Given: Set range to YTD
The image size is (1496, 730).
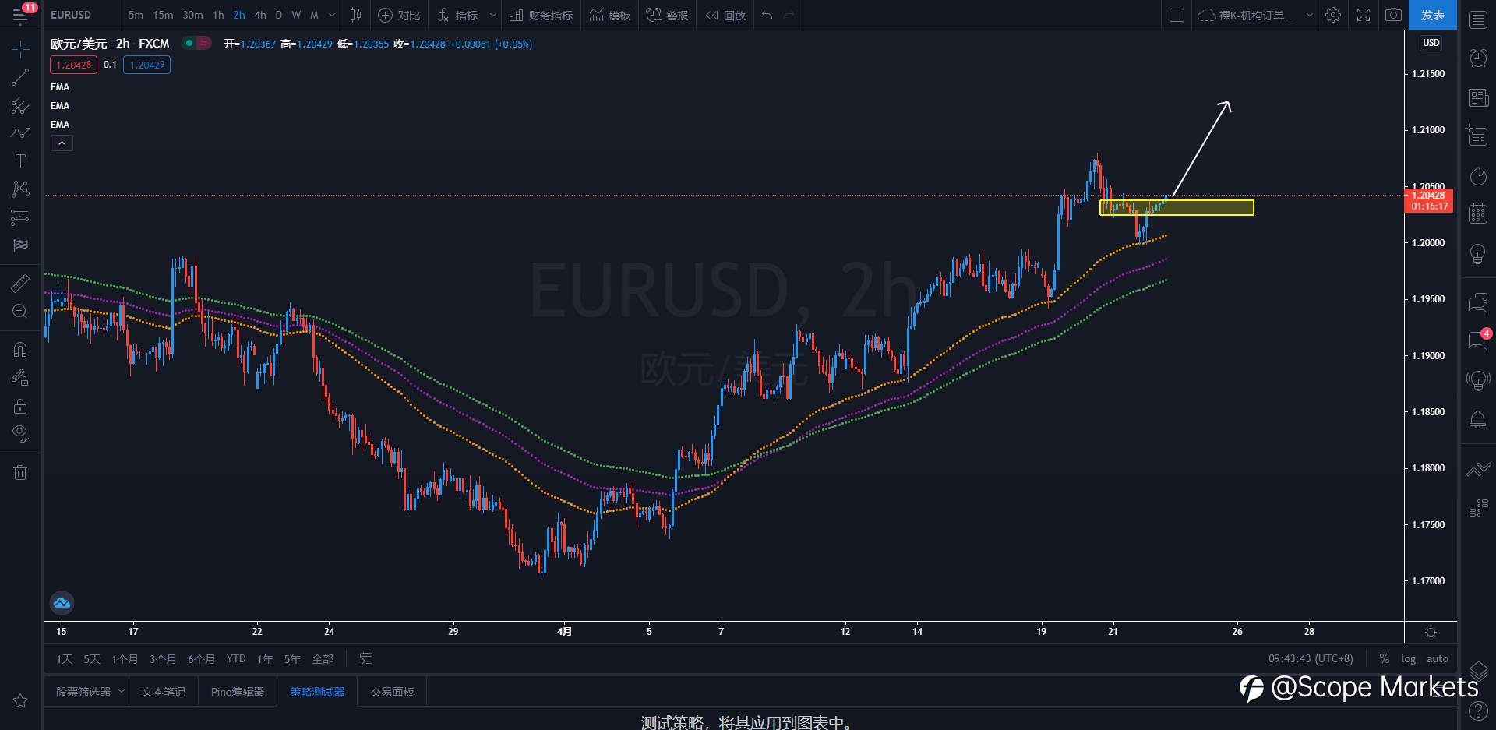Looking at the screenshot, I should (236, 659).
